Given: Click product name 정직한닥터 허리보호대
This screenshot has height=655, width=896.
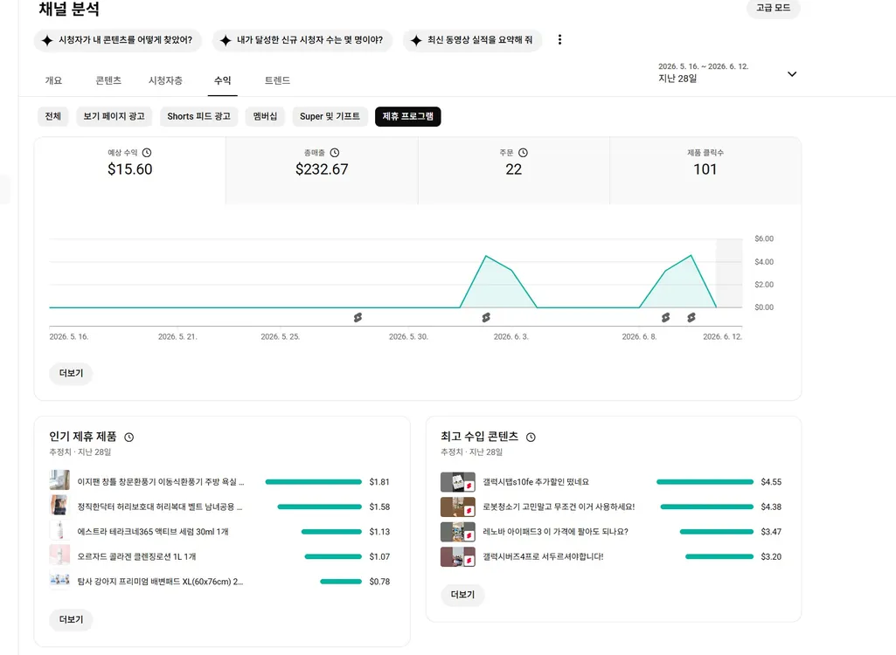Looking at the screenshot, I should click(159, 507).
